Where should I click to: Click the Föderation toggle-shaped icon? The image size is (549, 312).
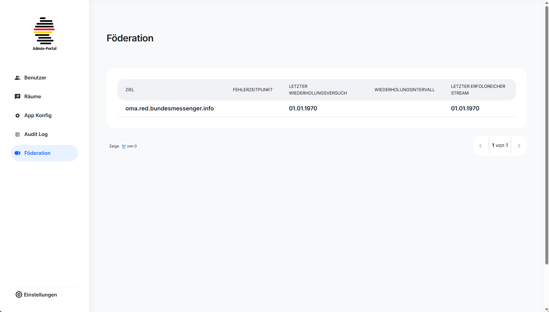click(18, 153)
